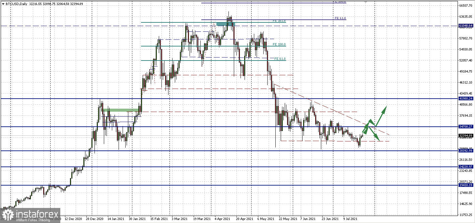
Task: Click the dropdown triangle beside BTCUSD,Daily
Action: pos(3,4)
